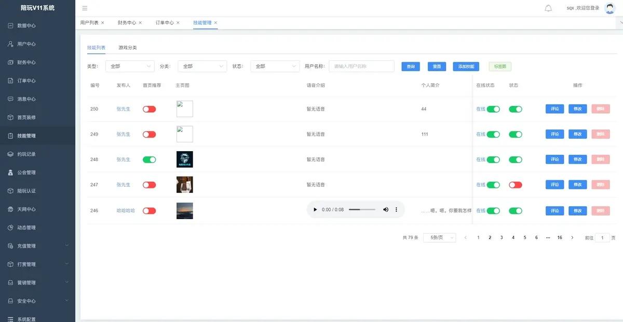The width and height of the screenshot is (623, 322).
Task: Open the 状态 filter dropdown
Action: (275, 66)
